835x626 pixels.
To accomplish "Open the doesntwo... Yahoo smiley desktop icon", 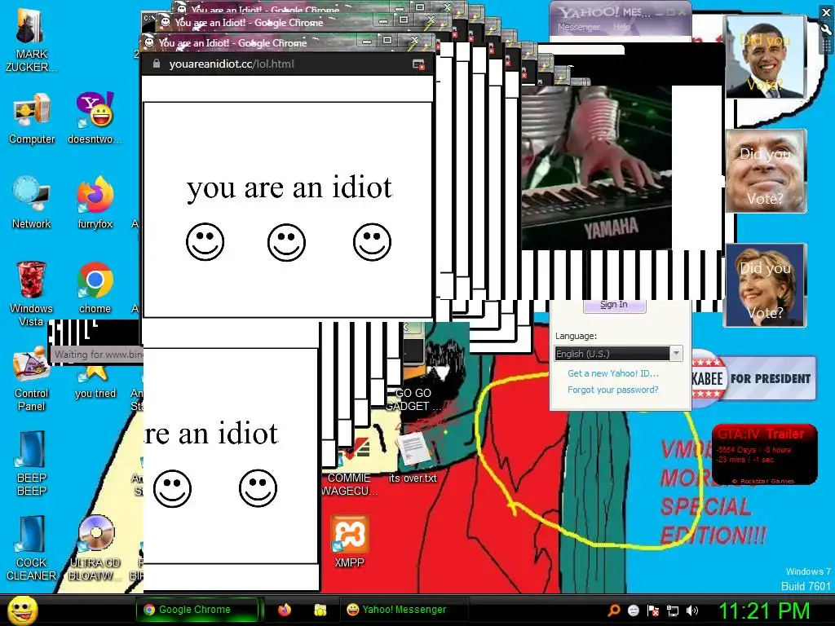I will (x=95, y=118).
